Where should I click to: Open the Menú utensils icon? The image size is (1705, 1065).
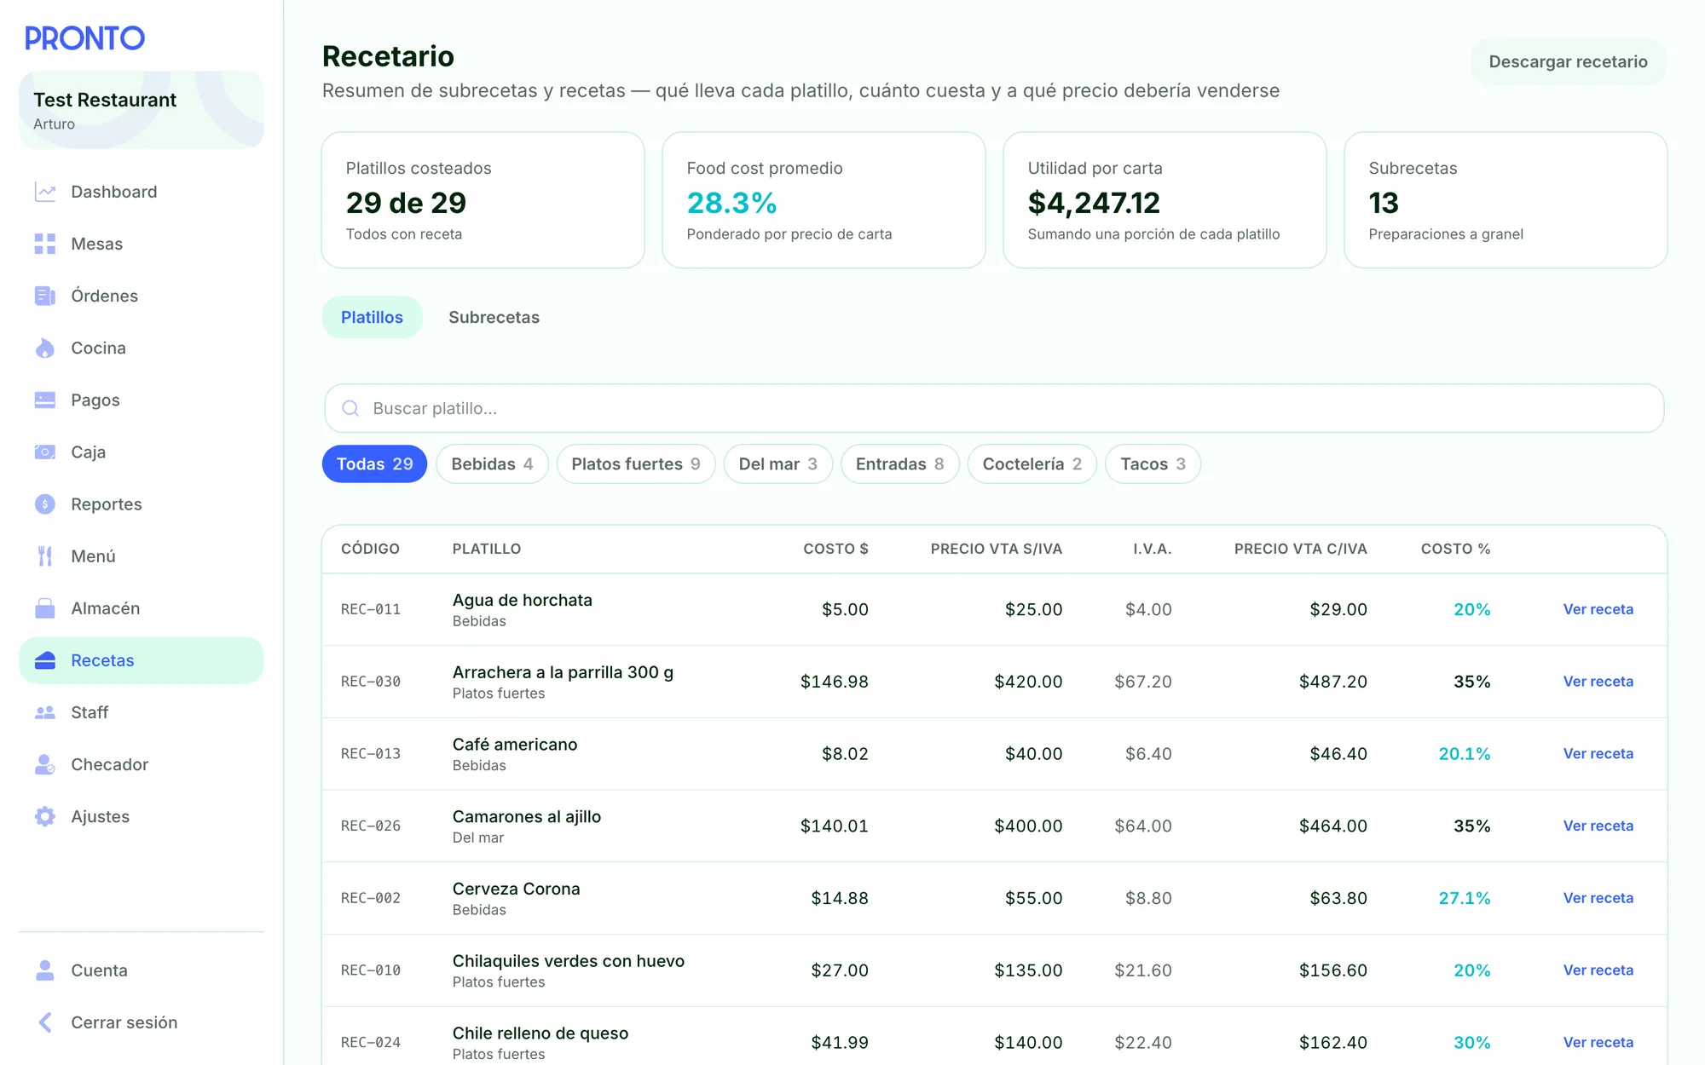click(x=45, y=556)
